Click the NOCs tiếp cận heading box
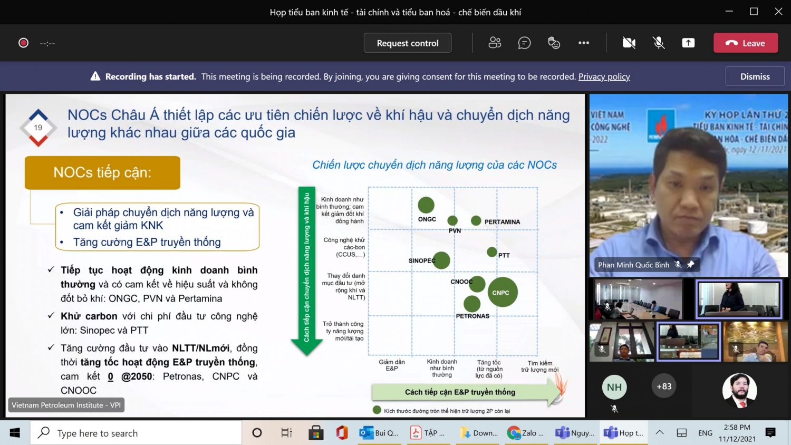 [x=102, y=172]
